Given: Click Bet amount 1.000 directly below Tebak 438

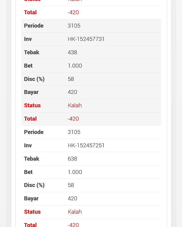Looking at the screenshot, I should tap(75, 66).
